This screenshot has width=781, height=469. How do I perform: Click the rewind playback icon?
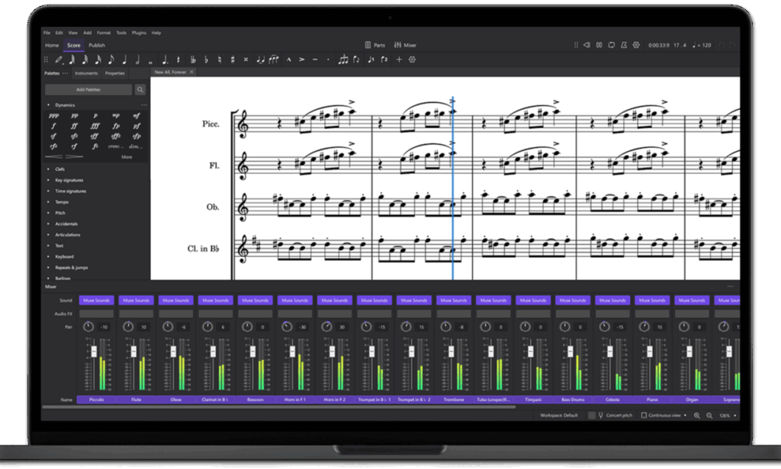click(587, 45)
